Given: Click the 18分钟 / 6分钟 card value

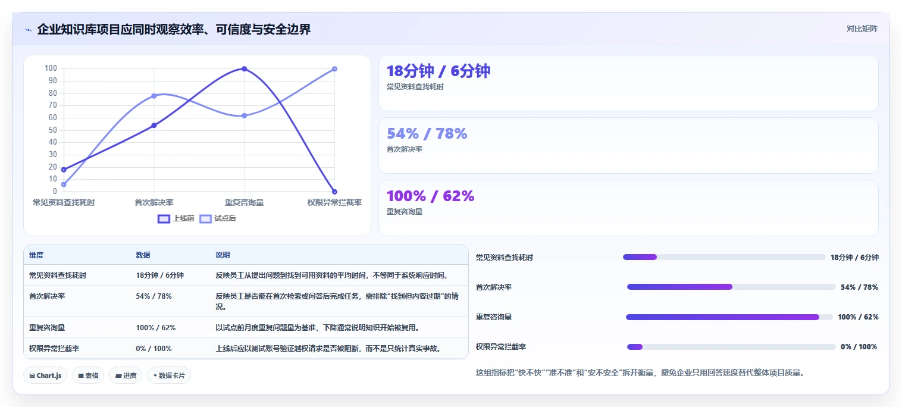Looking at the screenshot, I should pos(439,71).
